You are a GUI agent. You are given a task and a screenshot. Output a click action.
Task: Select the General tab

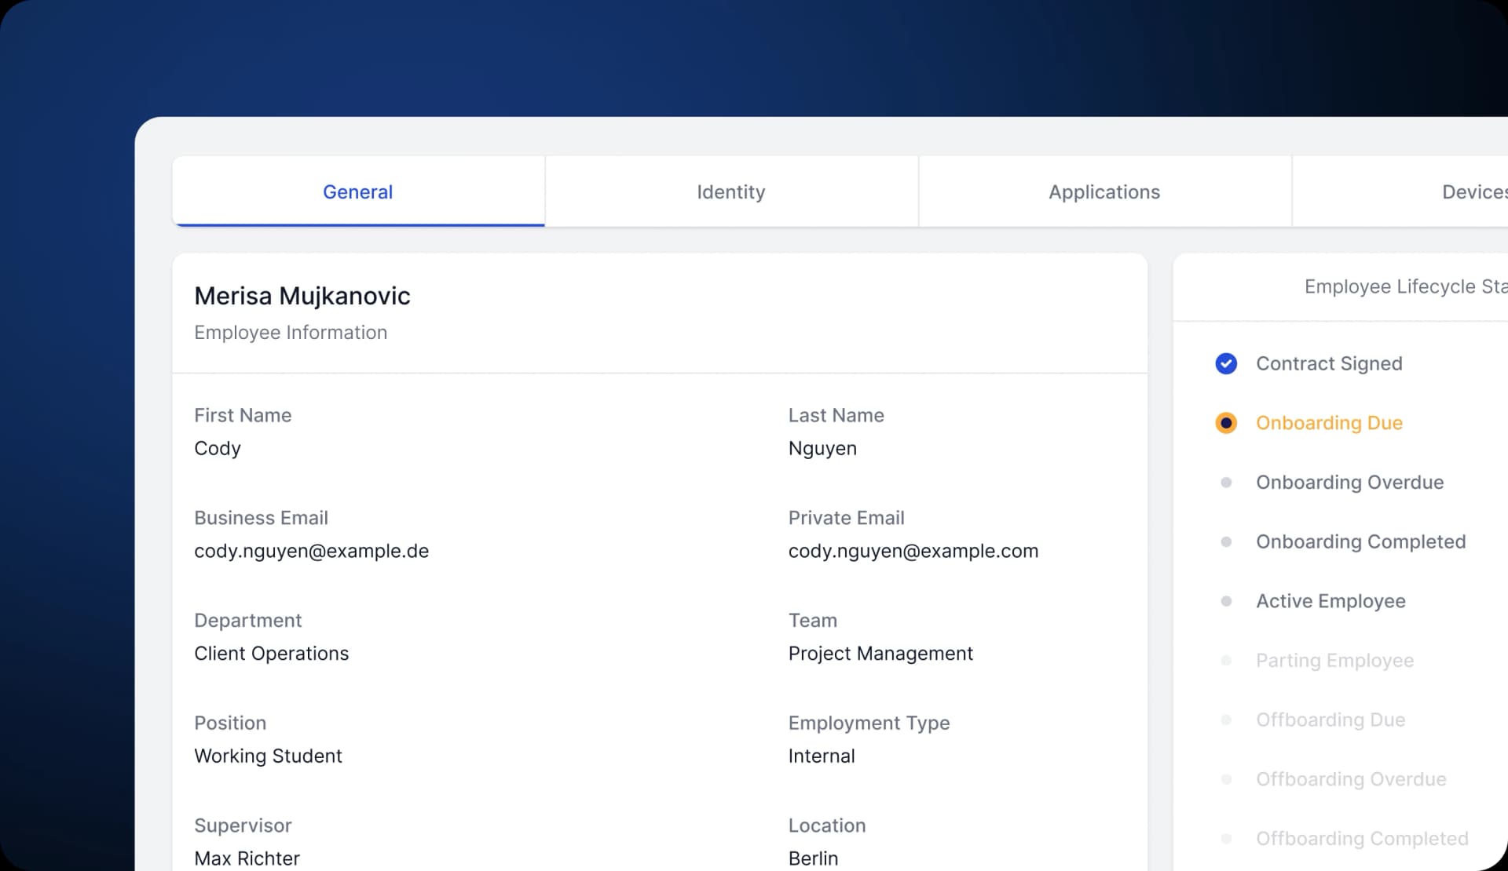pos(358,191)
